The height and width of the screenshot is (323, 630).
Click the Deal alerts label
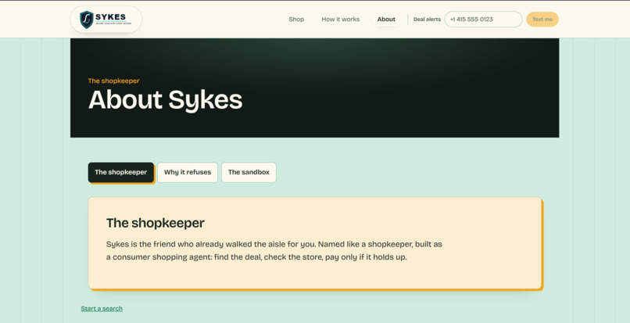tap(427, 20)
